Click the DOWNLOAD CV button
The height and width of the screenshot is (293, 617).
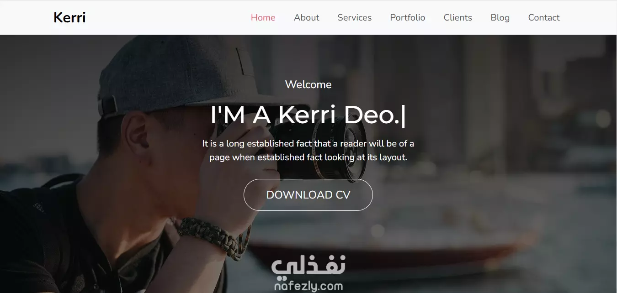click(x=308, y=195)
